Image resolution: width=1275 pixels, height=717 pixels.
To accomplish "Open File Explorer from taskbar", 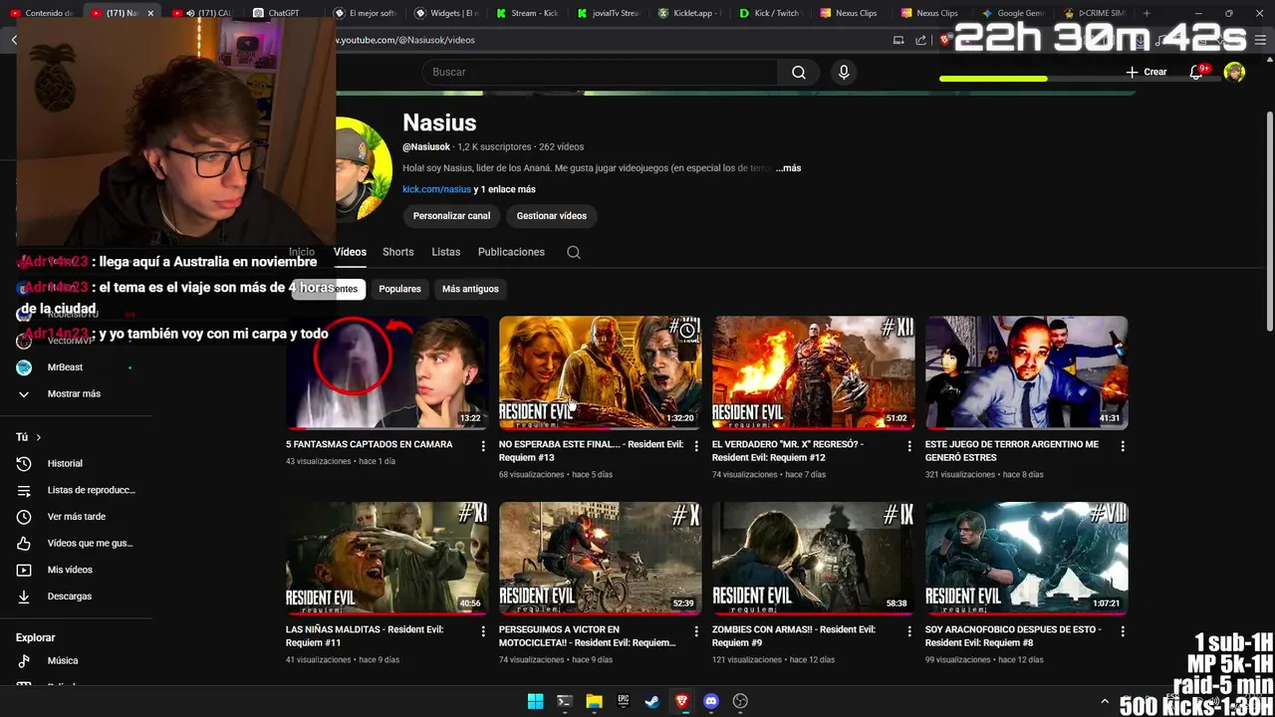I will pyautogui.click(x=594, y=701).
